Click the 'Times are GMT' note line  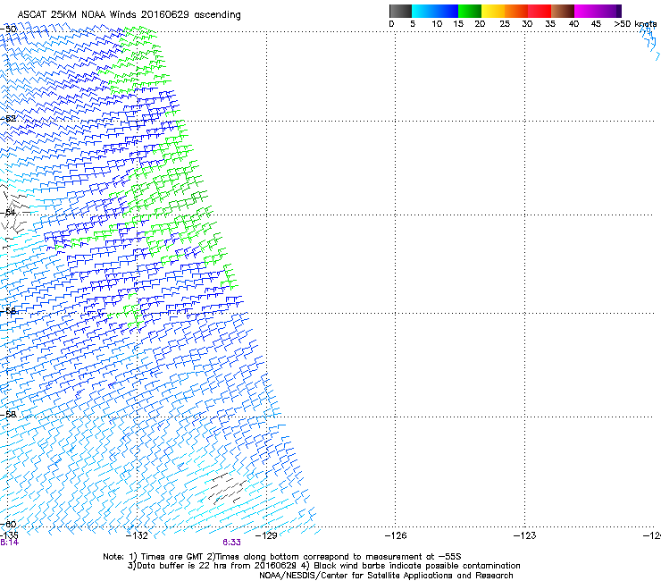[x=282, y=557]
